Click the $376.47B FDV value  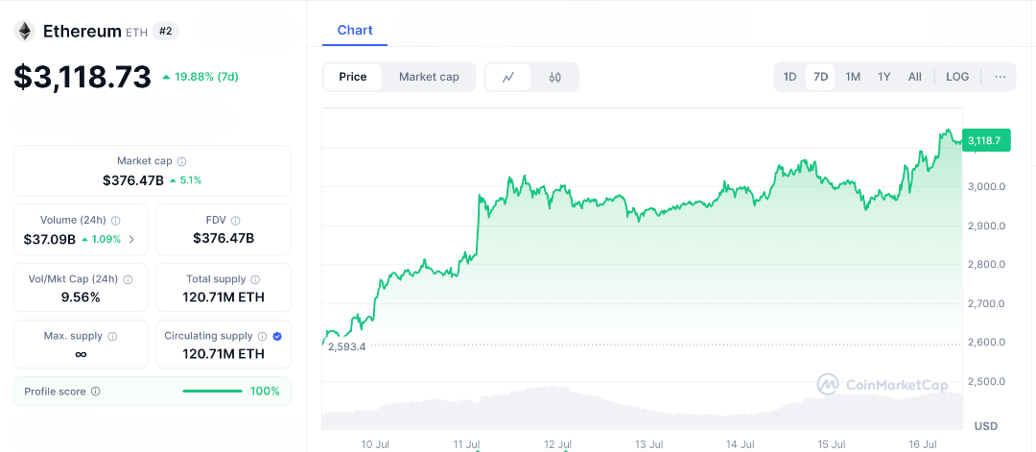[x=224, y=238]
